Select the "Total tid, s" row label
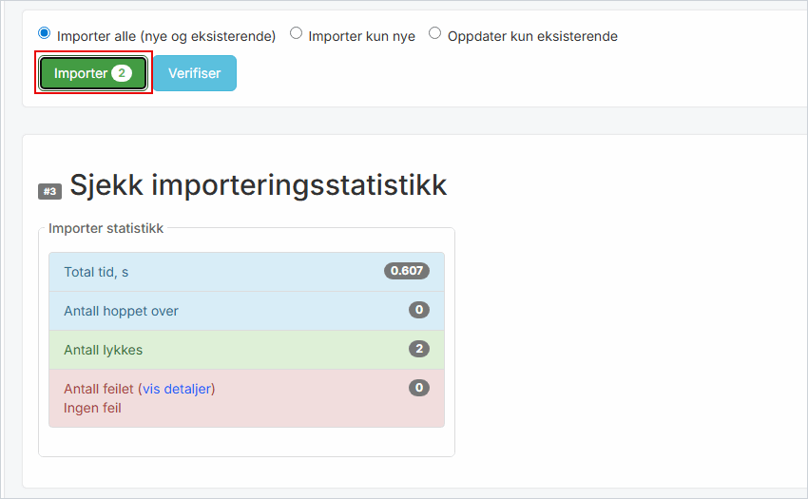This screenshot has width=808, height=499. pyautogui.click(x=96, y=272)
